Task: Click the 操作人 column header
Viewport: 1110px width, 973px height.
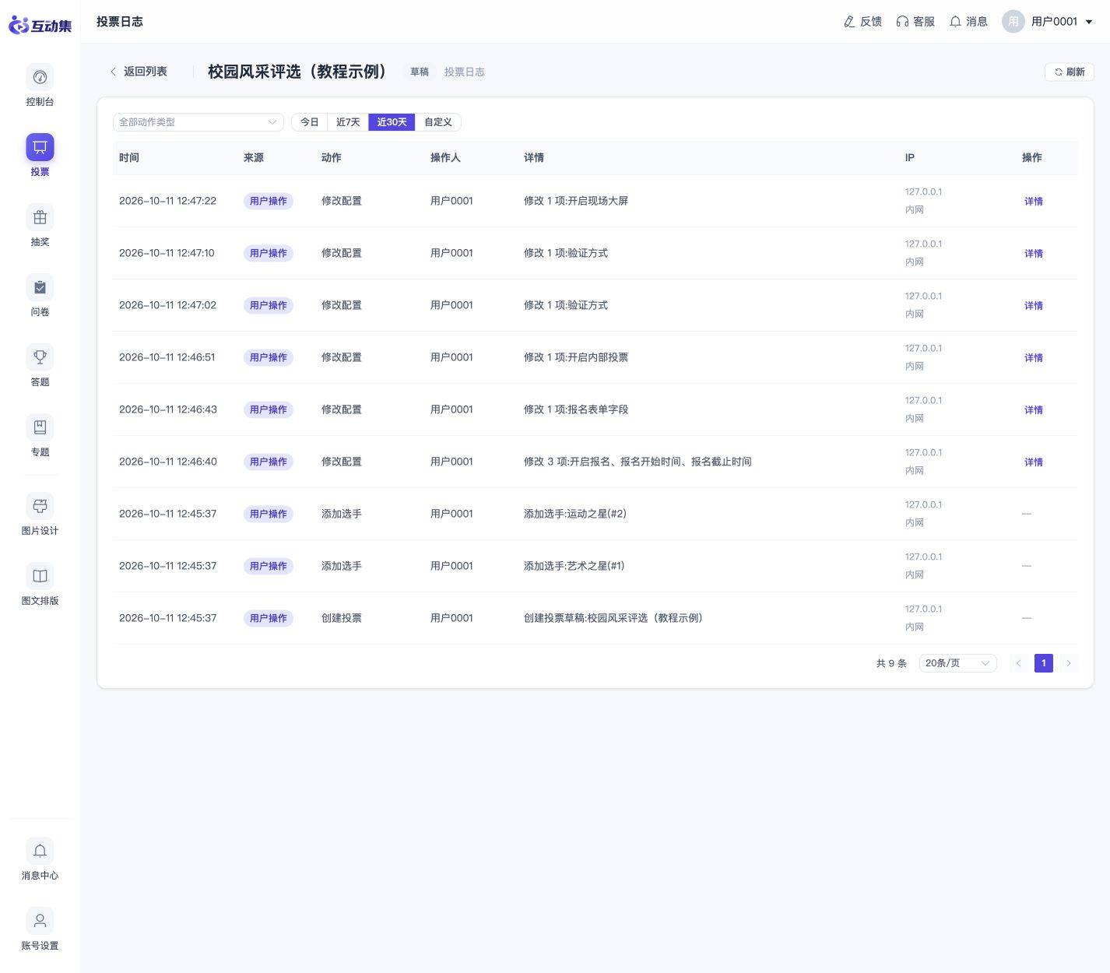Action: [445, 157]
